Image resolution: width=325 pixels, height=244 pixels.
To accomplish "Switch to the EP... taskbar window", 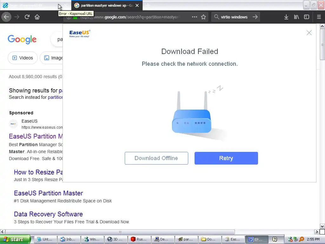I will (257, 240).
